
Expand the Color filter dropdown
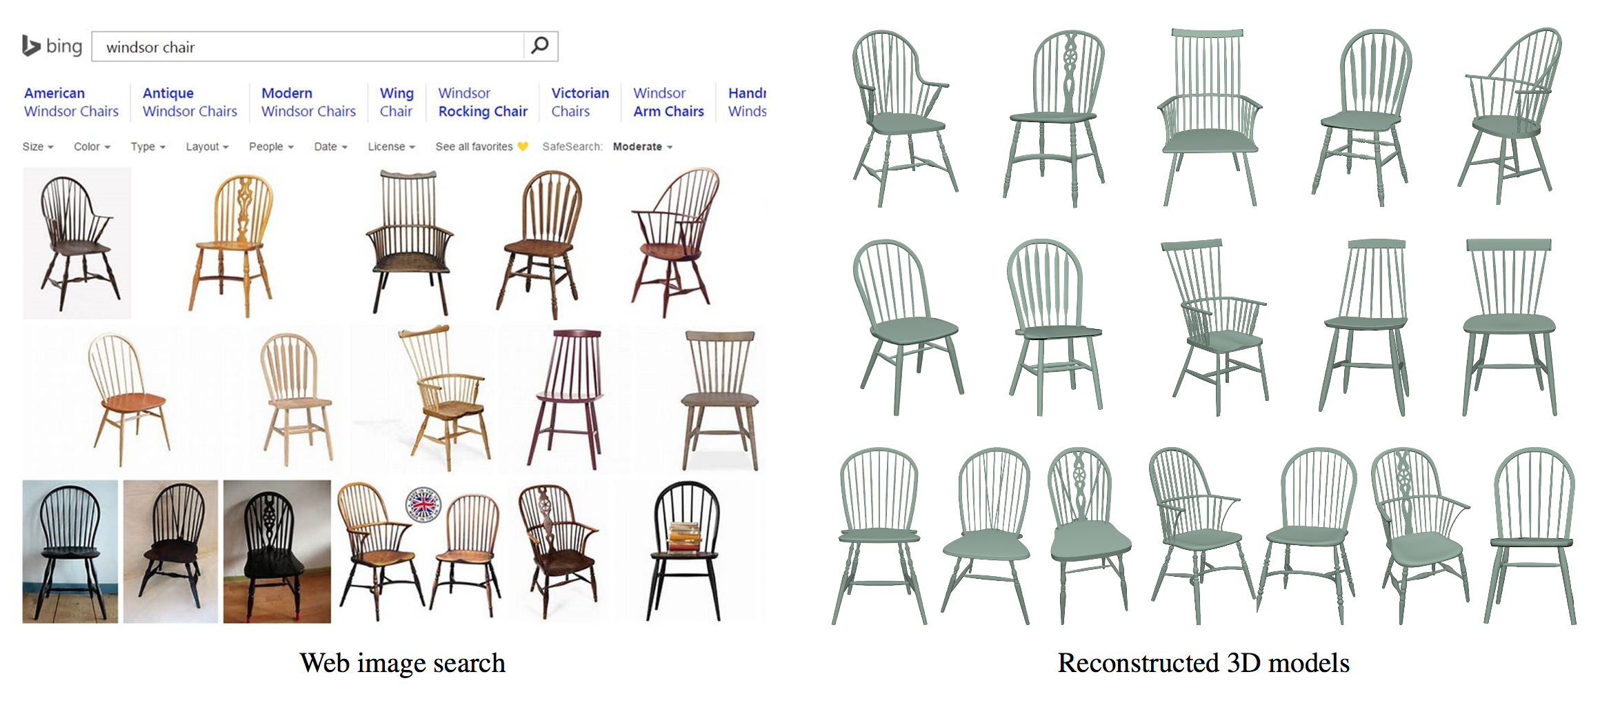[92, 146]
